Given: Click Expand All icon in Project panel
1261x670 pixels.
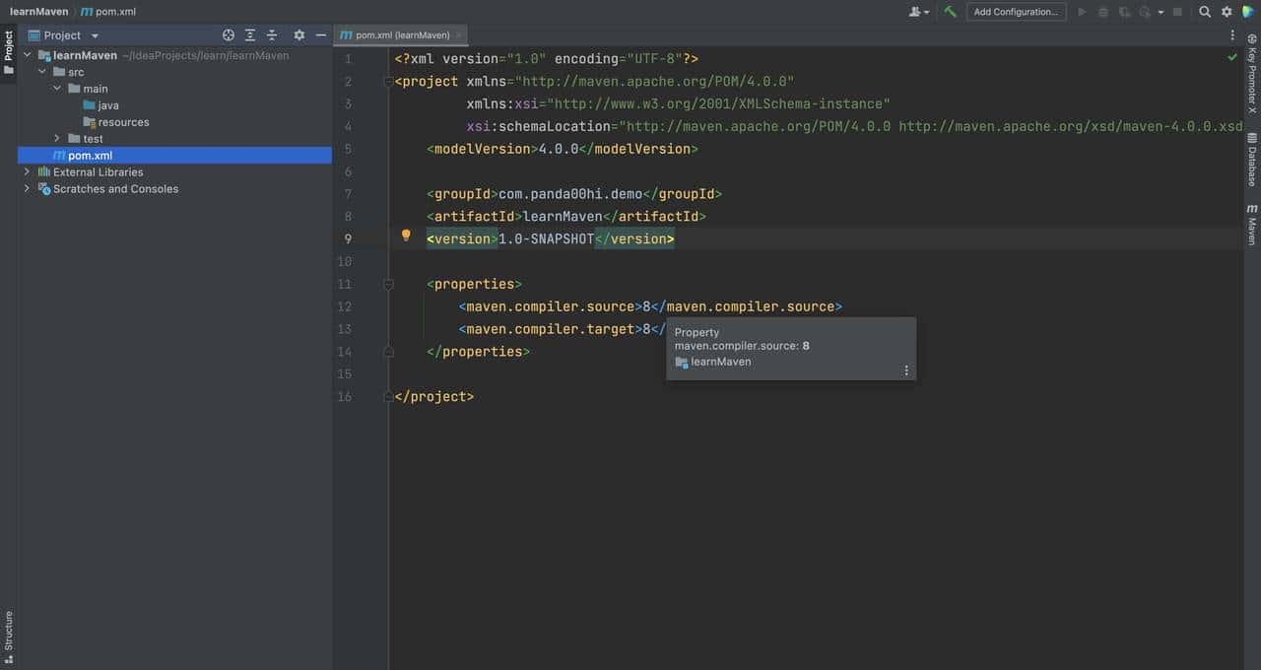Looking at the screenshot, I should 250,35.
